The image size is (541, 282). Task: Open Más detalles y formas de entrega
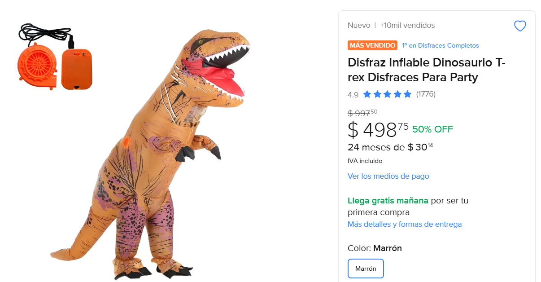point(405,224)
